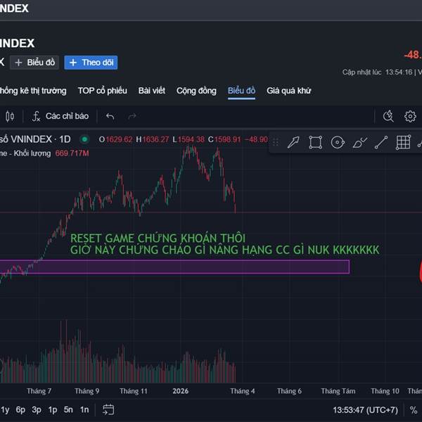Select the Biểu đồ tab
422x422 pixels.
(241, 91)
